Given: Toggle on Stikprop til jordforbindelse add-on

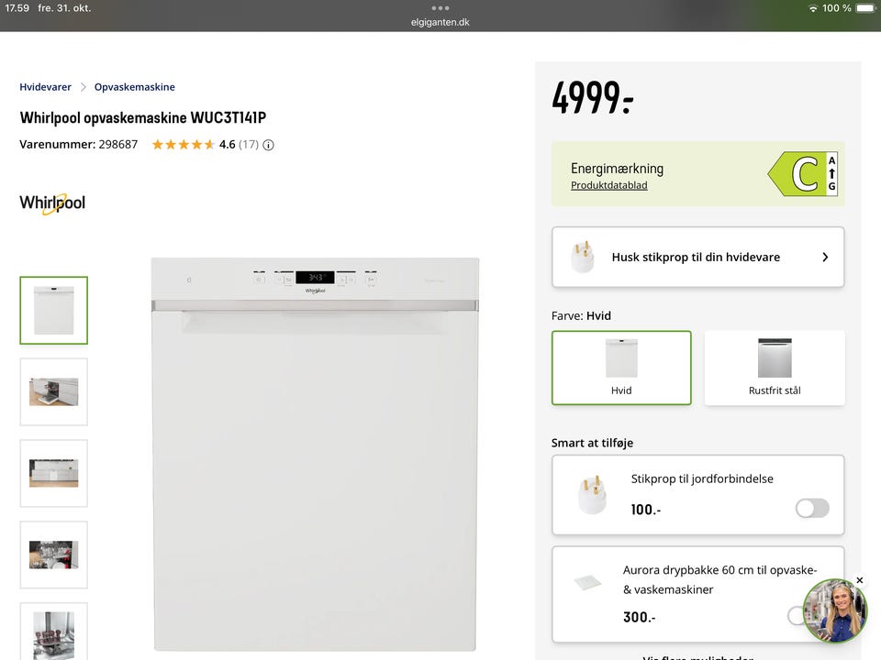Looking at the screenshot, I should 812,509.
